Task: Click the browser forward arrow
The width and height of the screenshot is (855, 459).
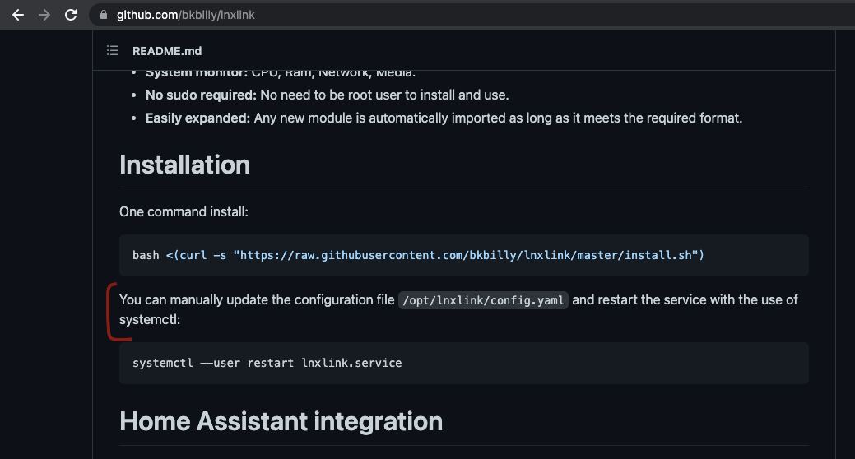Action: (x=44, y=15)
